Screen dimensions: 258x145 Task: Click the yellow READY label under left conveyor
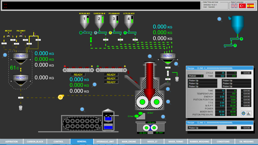click(78, 75)
